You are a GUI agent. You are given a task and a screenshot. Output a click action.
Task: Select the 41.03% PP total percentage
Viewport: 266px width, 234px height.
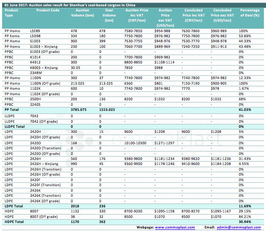tap(244, 109)
